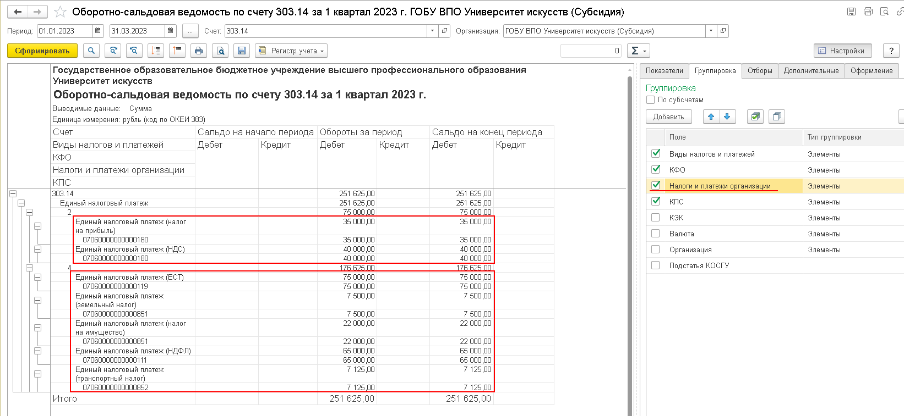Move grouping field up with blue arrow
Screen dimensions: 904x416
pyautogui.click(x=711, y=117)
